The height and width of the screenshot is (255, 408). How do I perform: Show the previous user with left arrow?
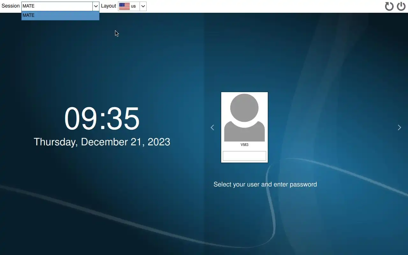click(212, 127)
